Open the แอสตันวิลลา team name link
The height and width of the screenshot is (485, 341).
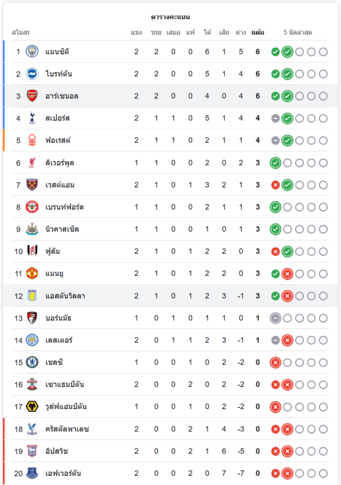click(65, 296)
